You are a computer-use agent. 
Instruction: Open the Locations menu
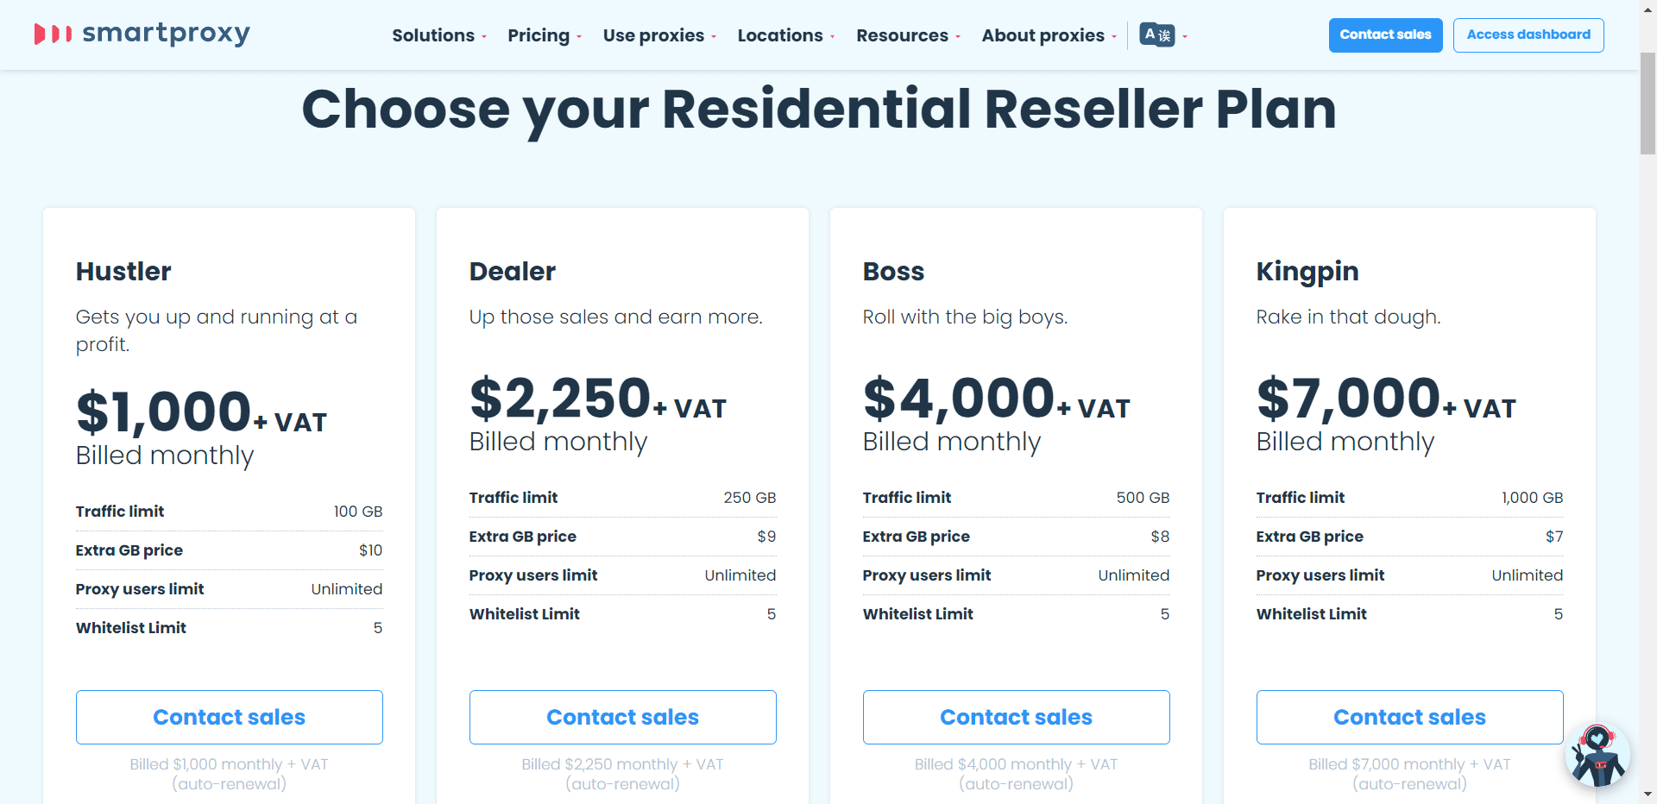[x=785, y=35]
